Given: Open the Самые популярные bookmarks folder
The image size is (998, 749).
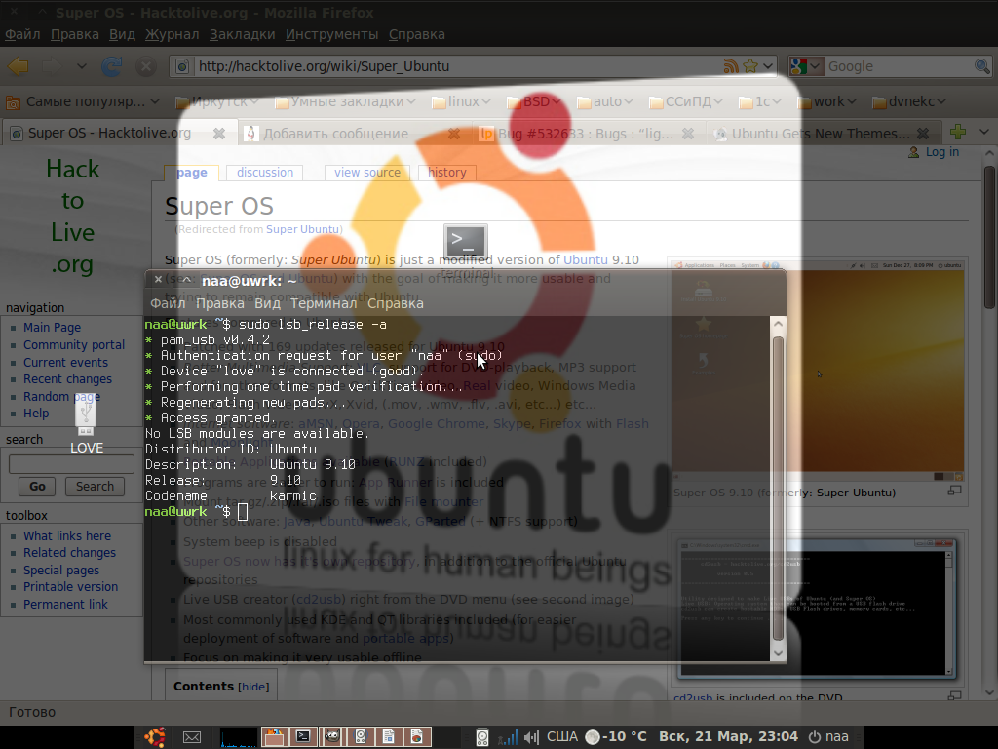Looking at the screenshot, I should coord(83,101).
